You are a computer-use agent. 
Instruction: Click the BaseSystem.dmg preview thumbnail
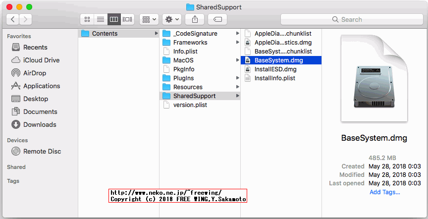374,80
